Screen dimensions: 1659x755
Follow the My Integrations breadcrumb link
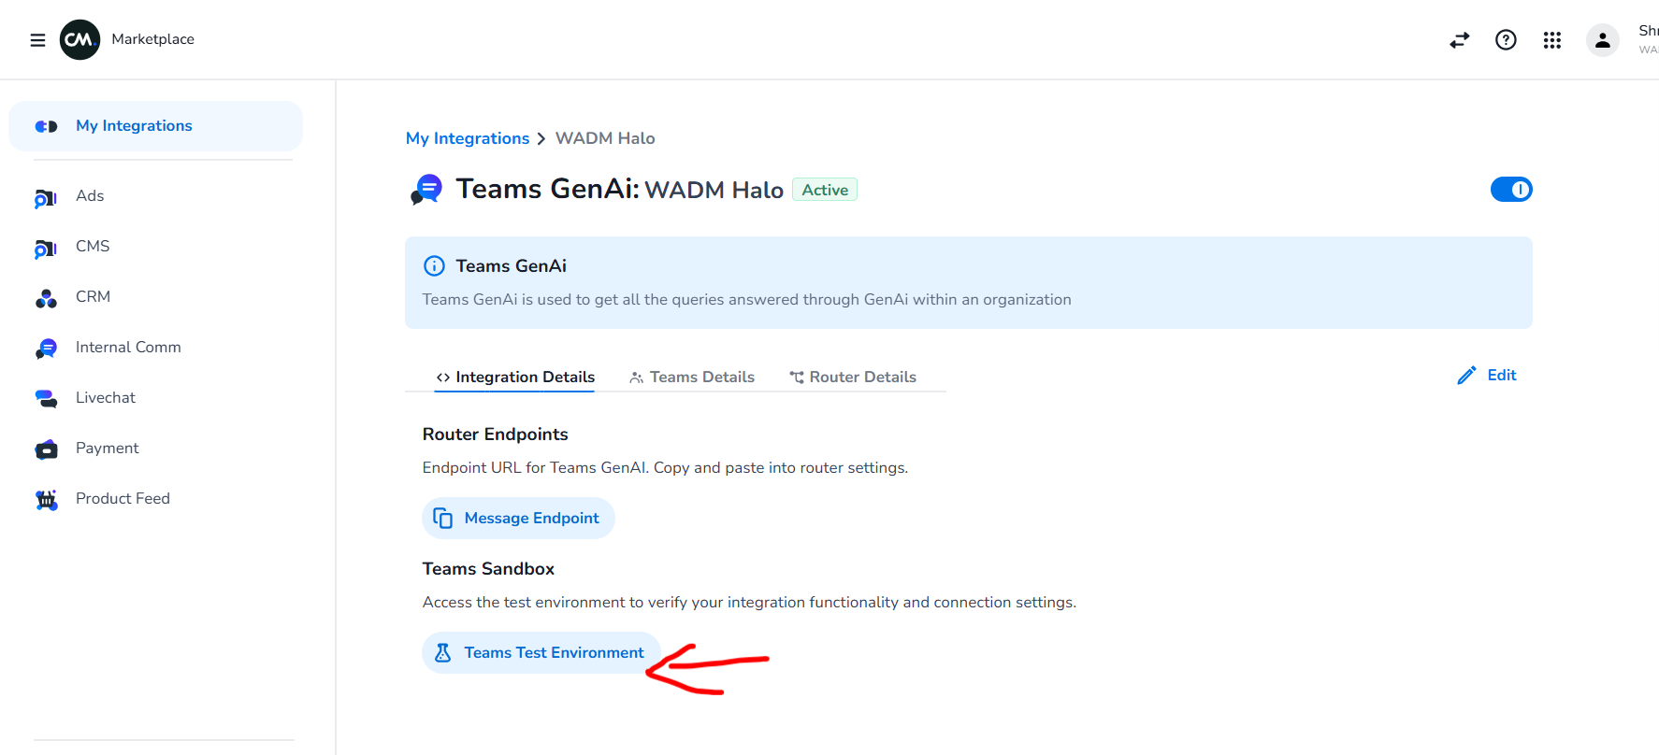pos(468,138)
